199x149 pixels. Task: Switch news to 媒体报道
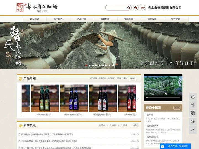pos(113,125)
